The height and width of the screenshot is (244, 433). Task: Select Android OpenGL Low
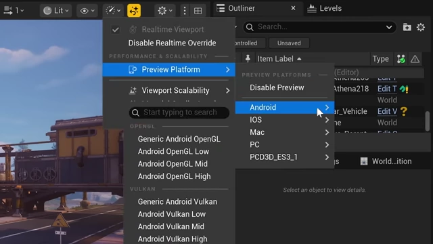[x=173, y=151]
